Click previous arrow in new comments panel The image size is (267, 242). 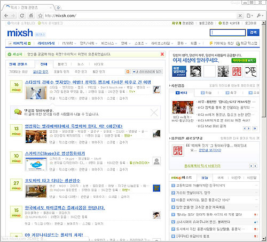click(251, 166)
